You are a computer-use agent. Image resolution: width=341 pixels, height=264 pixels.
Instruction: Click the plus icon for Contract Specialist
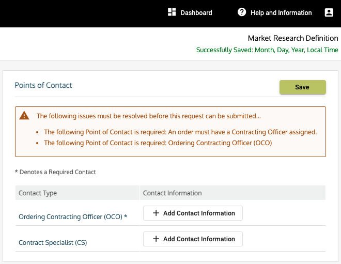[156, 239]
